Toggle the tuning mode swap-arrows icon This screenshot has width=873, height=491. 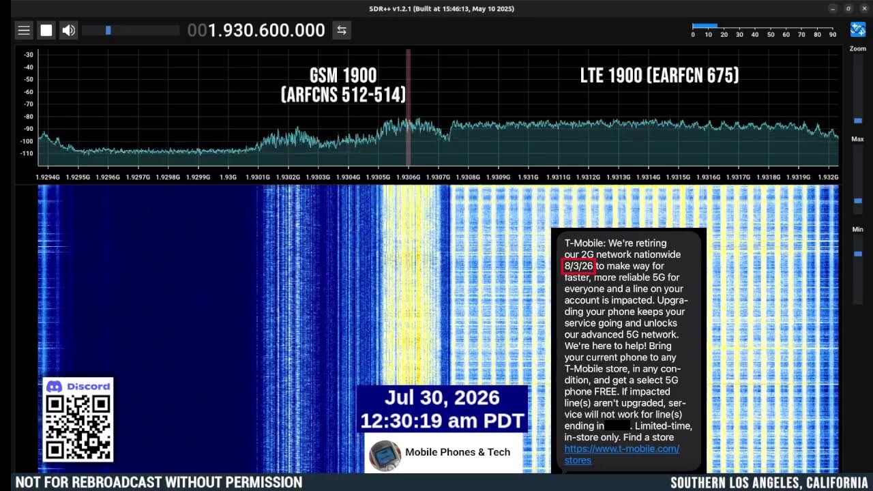(342, 30)
